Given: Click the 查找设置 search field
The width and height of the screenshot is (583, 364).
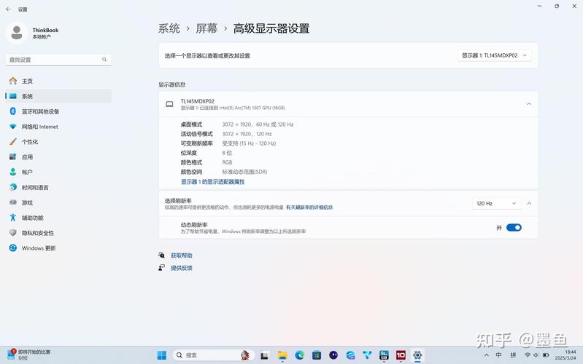Looking at the screenshot, I should coord(58,60).
